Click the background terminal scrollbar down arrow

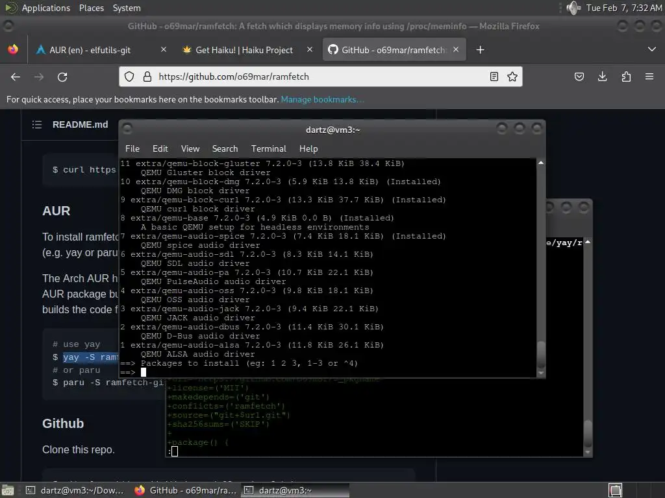tap(588, 452)
